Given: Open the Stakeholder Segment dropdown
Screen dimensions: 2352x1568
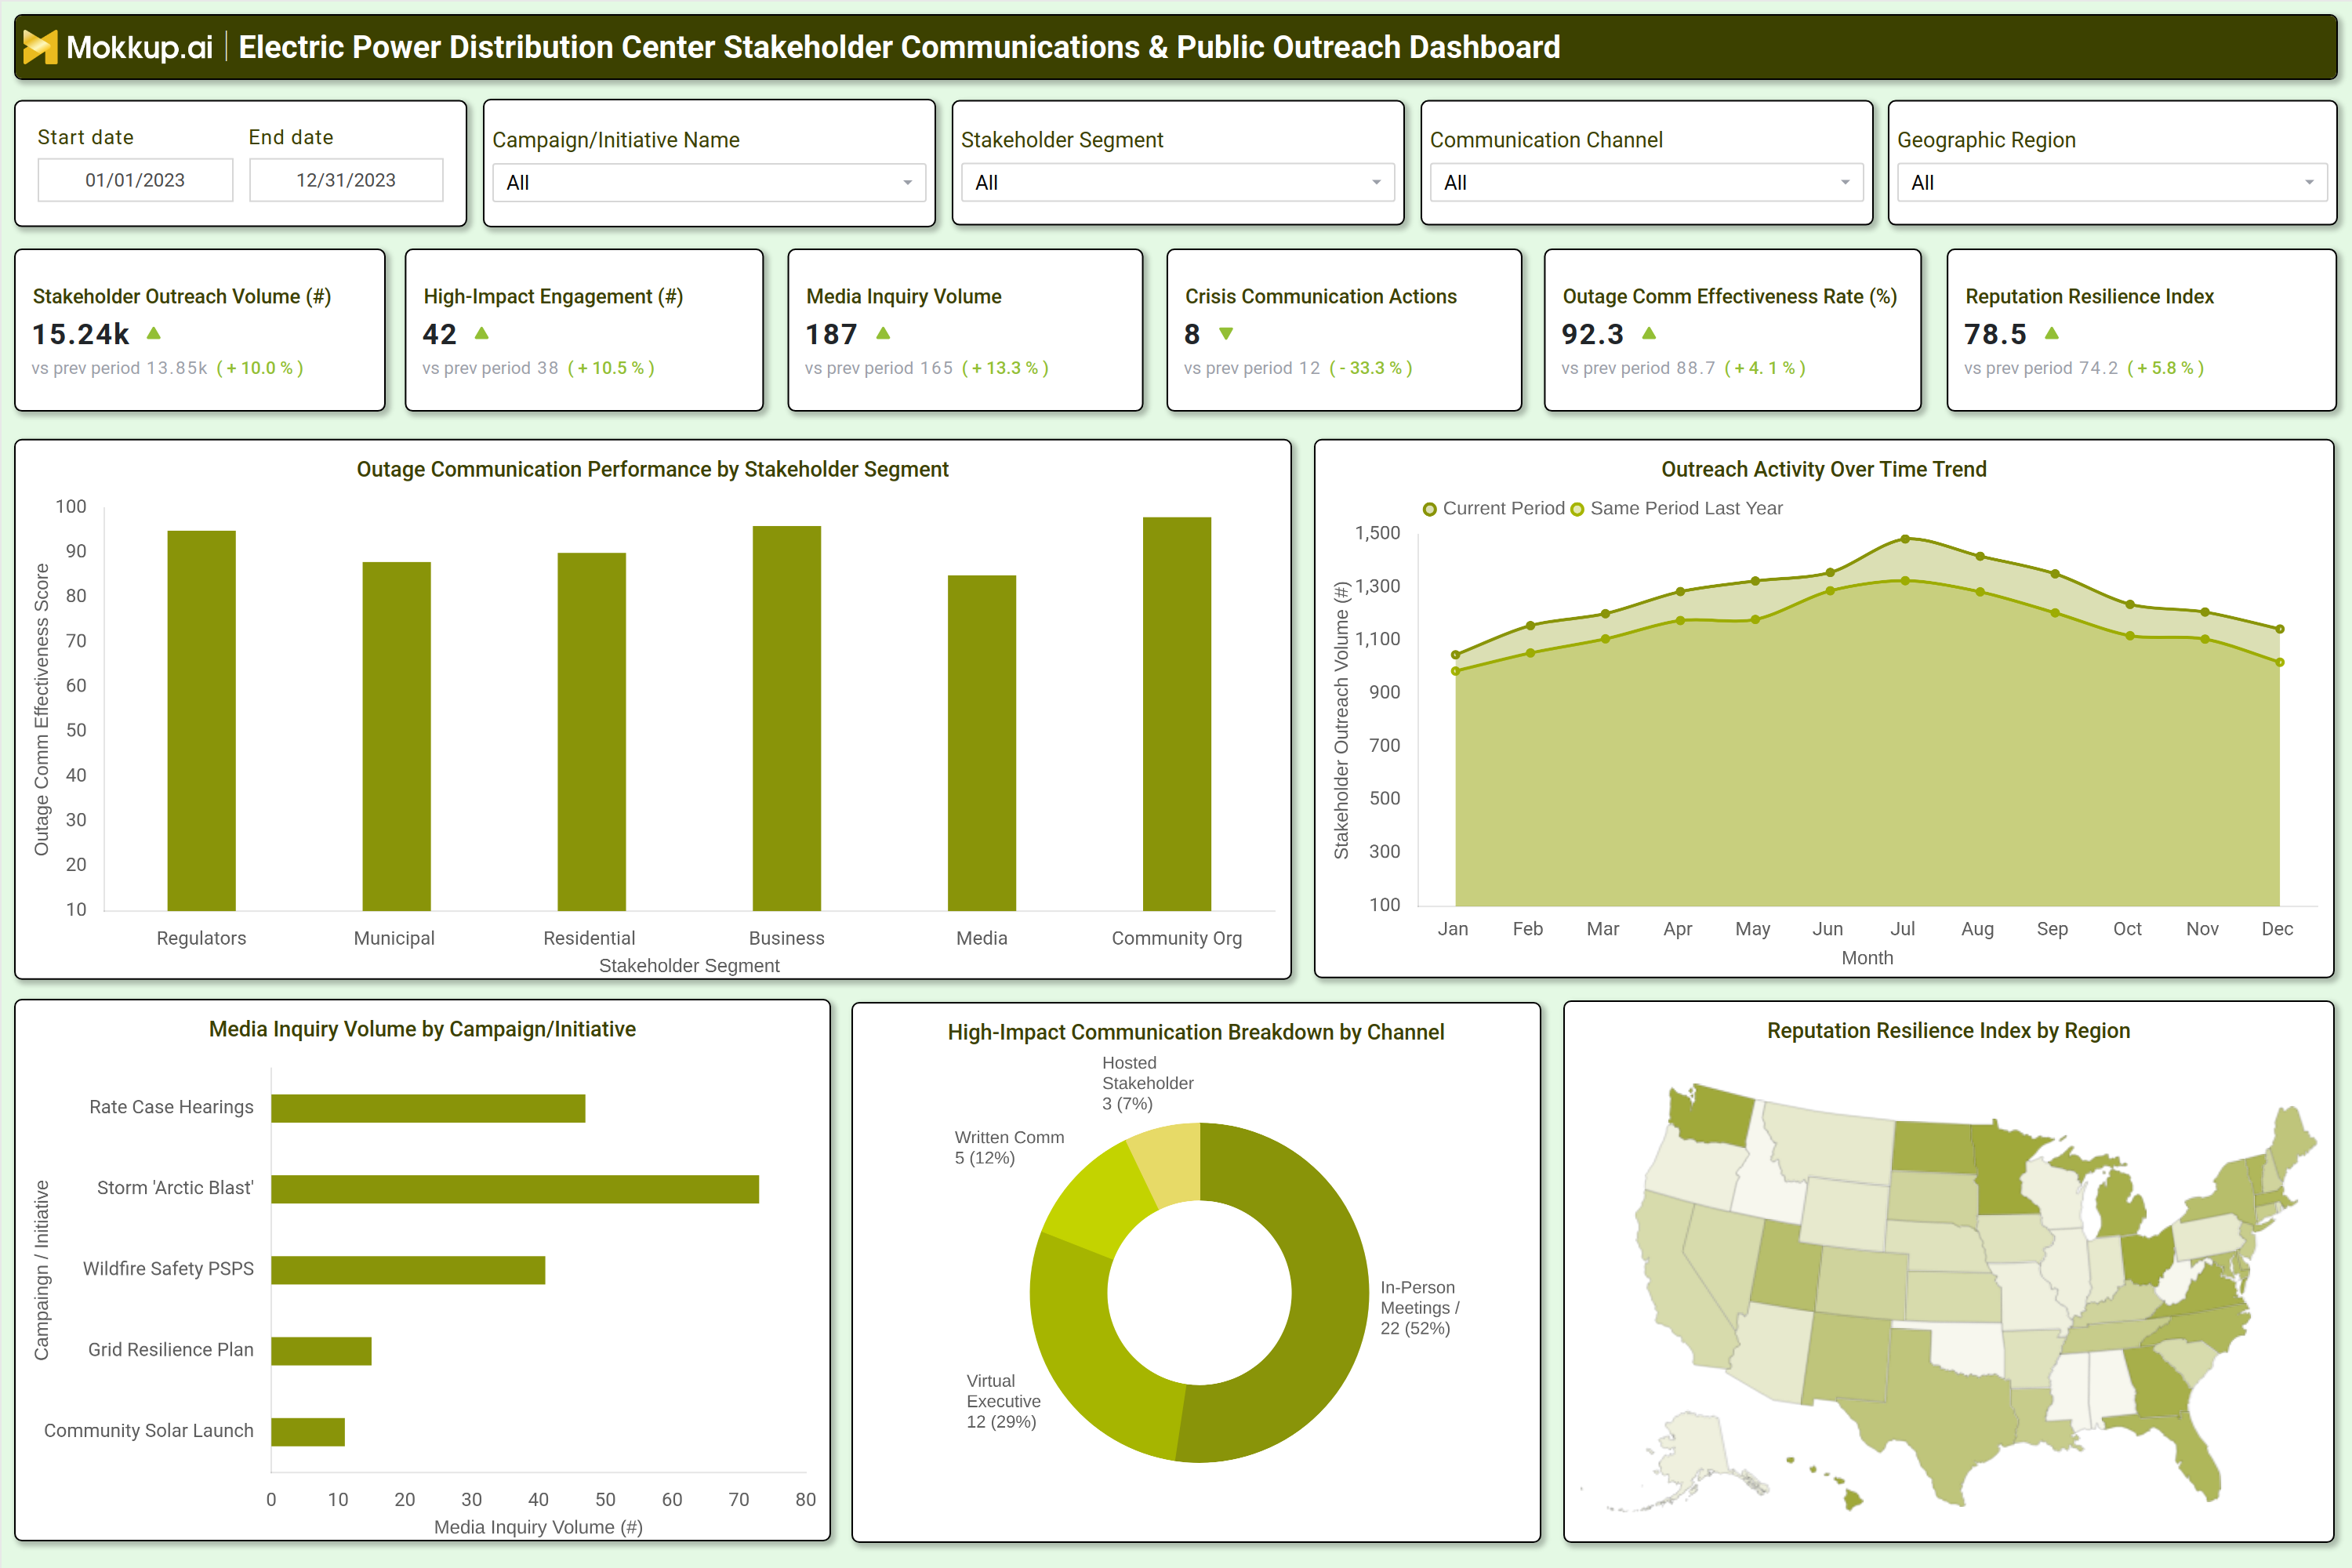Looking at the screenshot, I should [1178, 182].
